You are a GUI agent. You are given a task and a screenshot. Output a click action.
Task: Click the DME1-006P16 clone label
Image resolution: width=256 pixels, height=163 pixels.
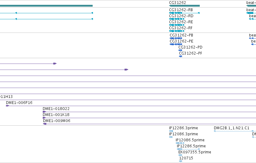coord(19,103)
